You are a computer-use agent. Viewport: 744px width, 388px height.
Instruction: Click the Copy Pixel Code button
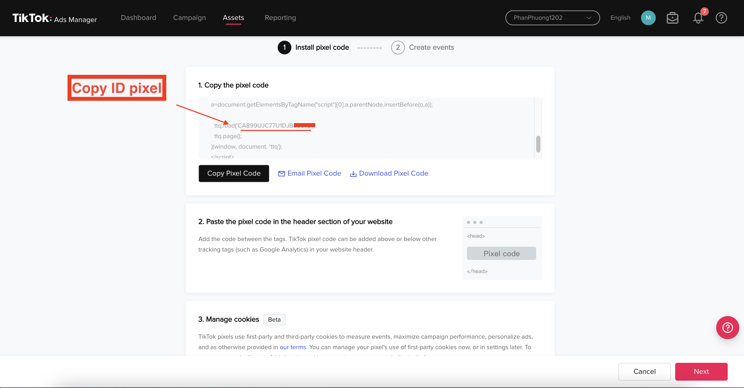pos(234,173)
